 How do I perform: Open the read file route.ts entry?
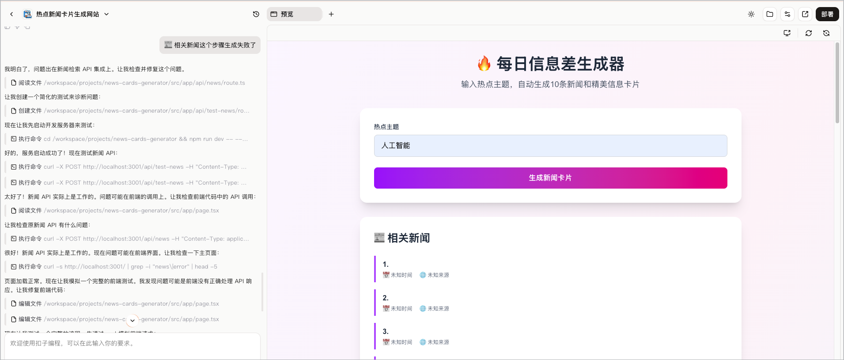click(128, 83)
